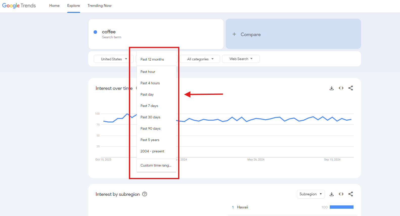Viewport: 400px width, 216px height.
Task: Open the Web Search type dropdown
Action: point(241,59)
